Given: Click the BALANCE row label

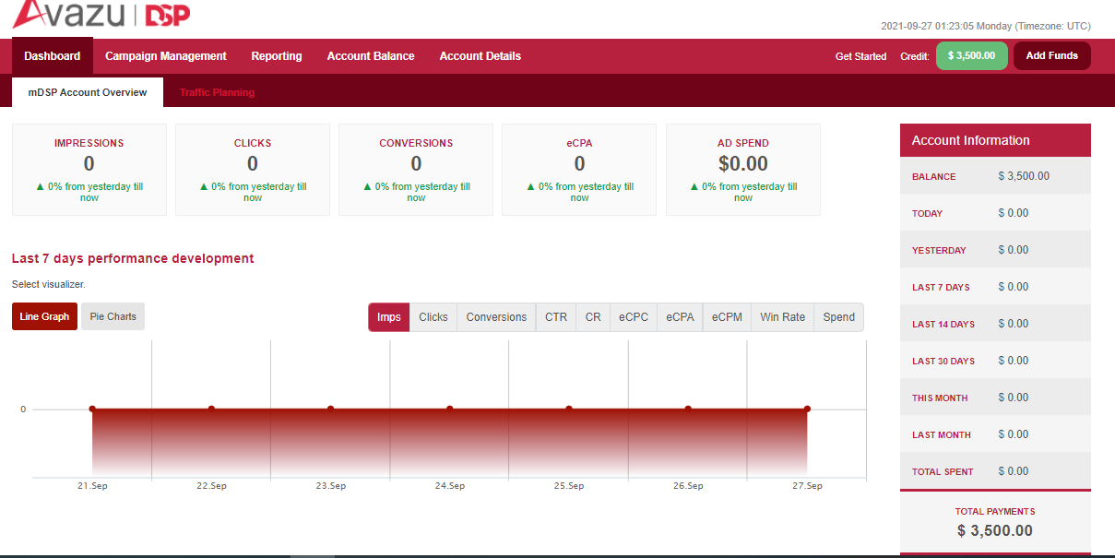Looking at the screenshot, I should 933,177.
